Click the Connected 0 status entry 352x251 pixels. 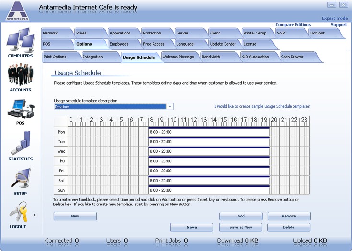pyautogui.click(x=62, y=240)
